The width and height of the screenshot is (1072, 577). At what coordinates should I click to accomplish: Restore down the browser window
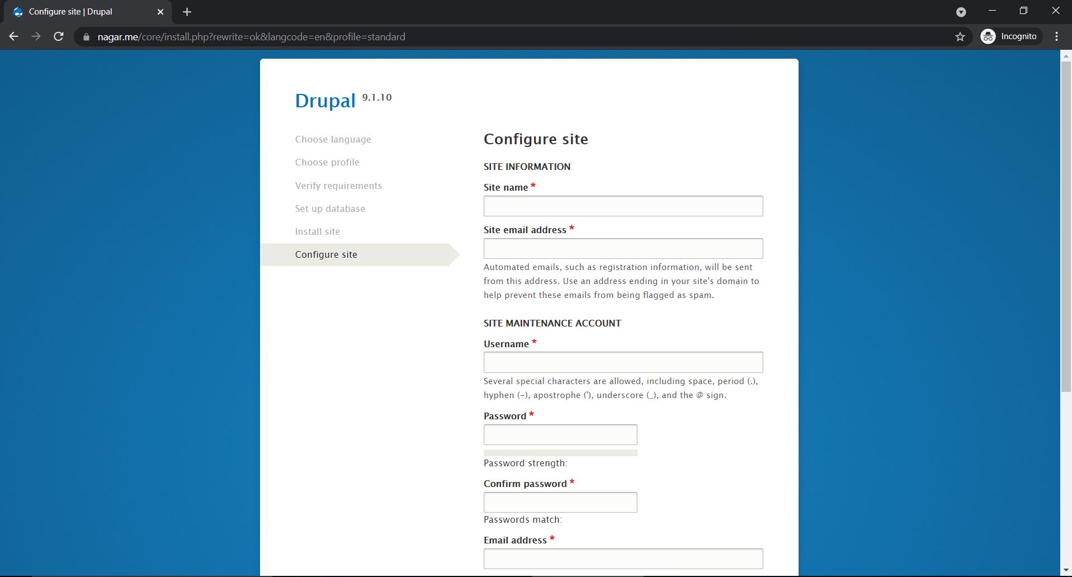click(x=1023, y=11)
